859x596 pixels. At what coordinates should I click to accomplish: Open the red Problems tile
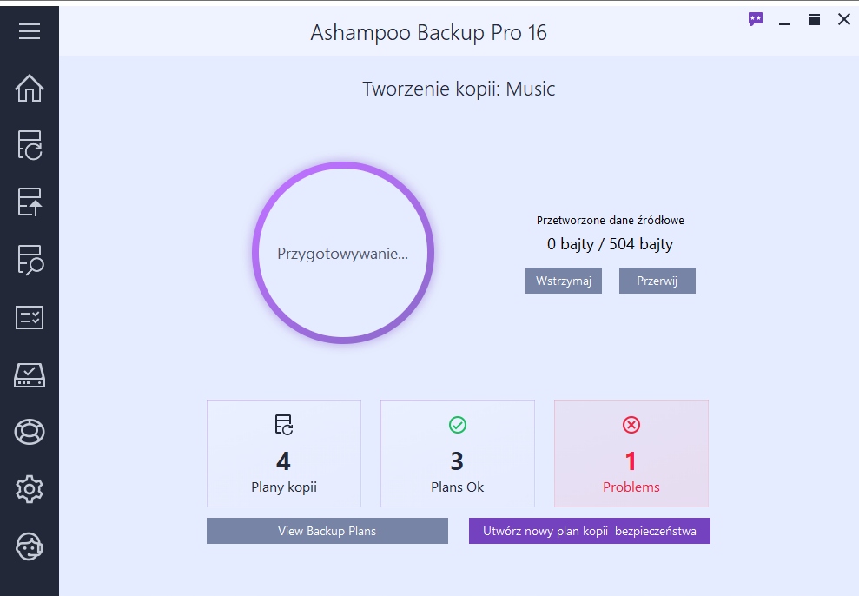tap(631, 454)
